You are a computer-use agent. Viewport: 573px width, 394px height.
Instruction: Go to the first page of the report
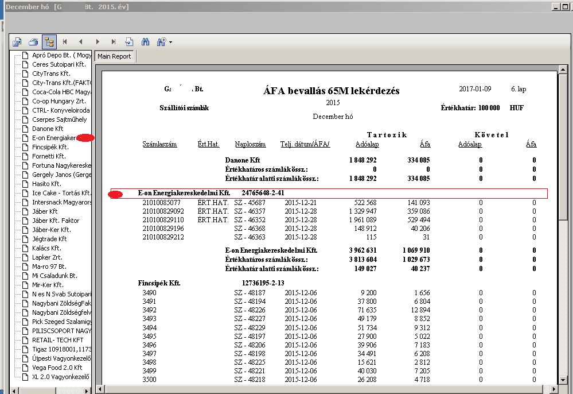[65, 42]
